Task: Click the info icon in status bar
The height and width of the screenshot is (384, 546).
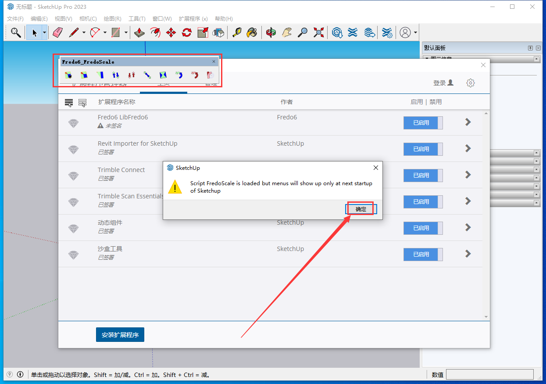Action: tap(20, 374)
